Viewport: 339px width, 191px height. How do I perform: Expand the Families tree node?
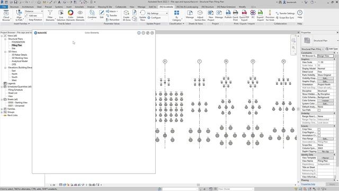(x=2, y=109)
